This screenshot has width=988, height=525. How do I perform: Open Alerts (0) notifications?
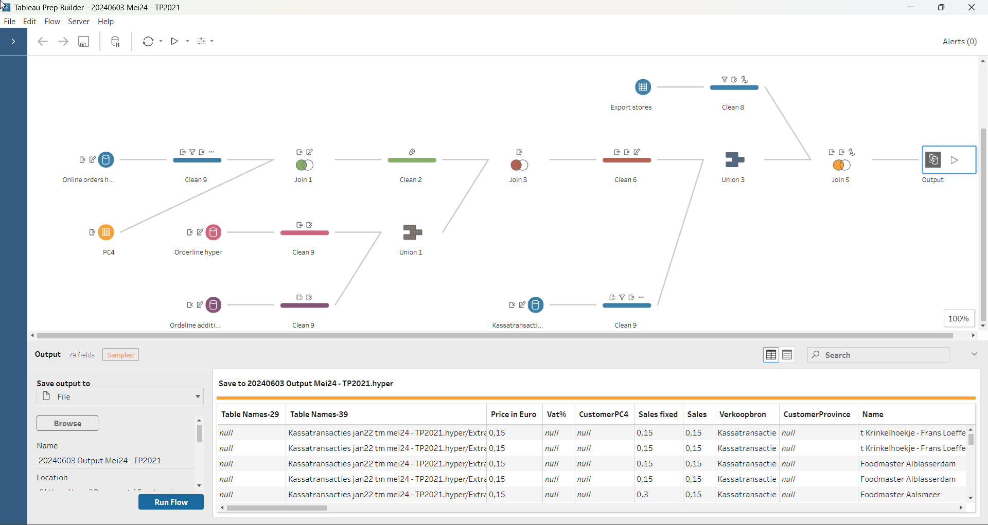[959, 42]
